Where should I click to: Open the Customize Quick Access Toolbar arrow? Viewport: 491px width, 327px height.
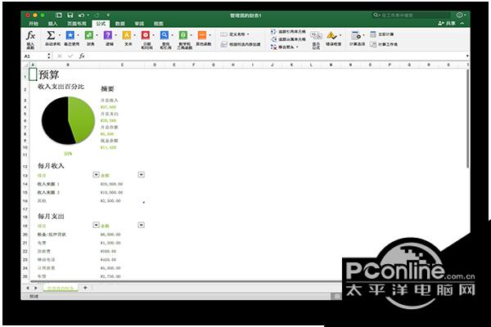point(108,15)
